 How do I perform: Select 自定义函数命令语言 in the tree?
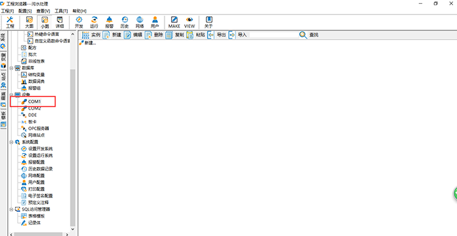(x=48, y=41)
